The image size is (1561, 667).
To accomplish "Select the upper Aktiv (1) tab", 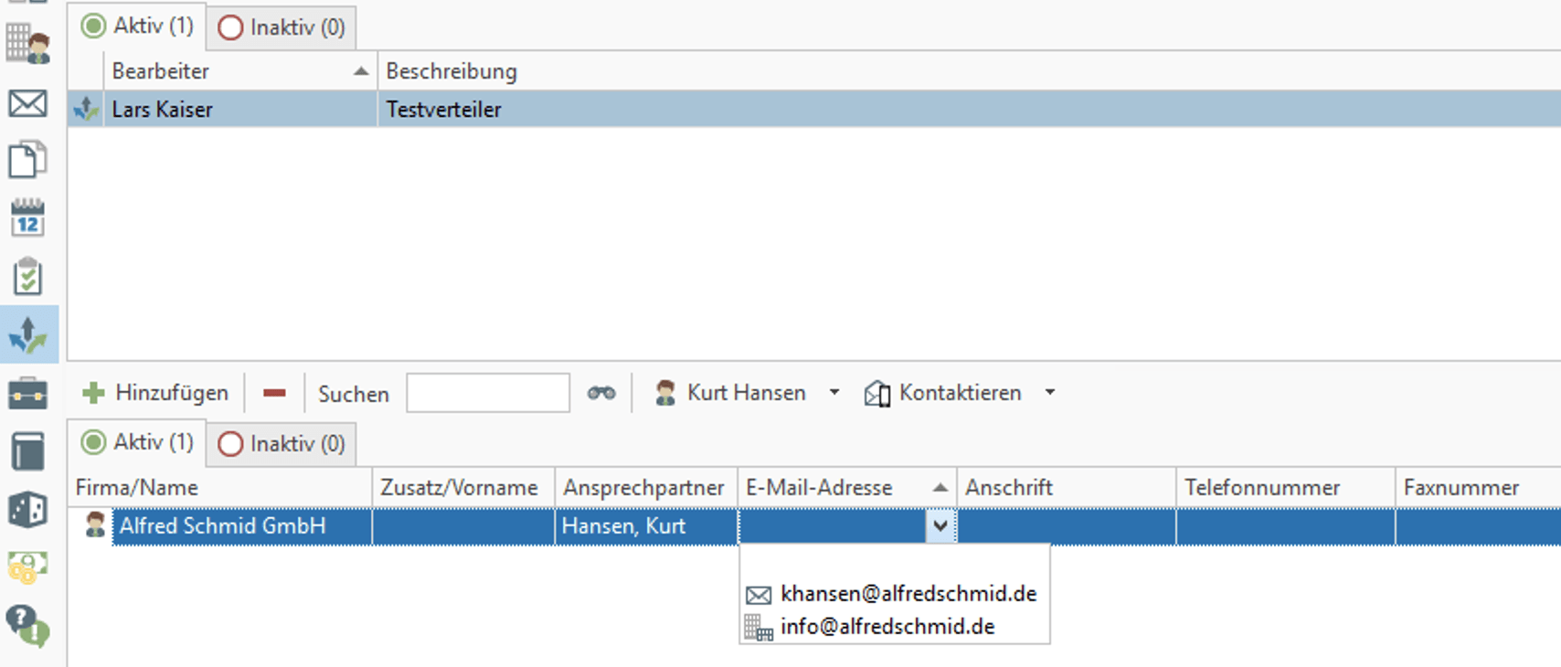I will pos(138,26).
